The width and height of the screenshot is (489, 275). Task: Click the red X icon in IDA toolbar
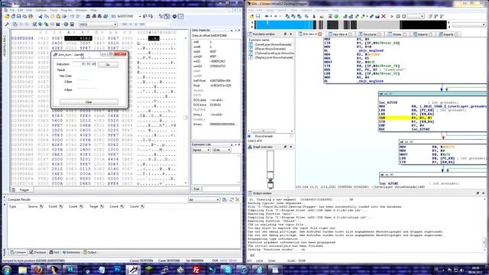384,16
